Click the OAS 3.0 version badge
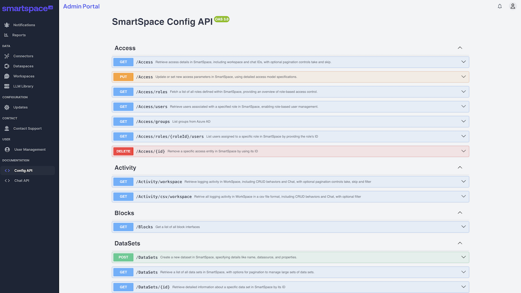 pos(222,19)
